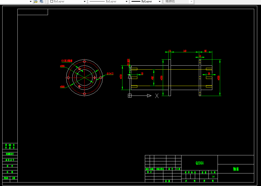Click the Make Object's Layer Current icon
The height and width of the screenshot is (186, 261).
click(36, 2)
